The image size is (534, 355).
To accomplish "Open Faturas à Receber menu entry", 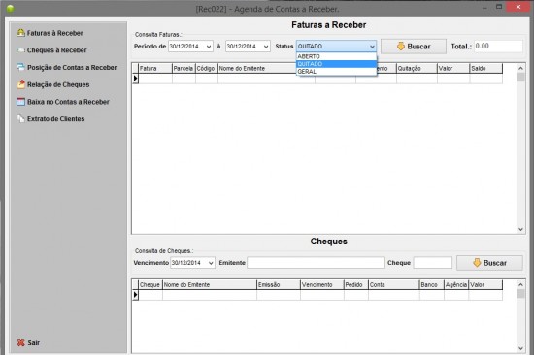I will pos(54,33).
